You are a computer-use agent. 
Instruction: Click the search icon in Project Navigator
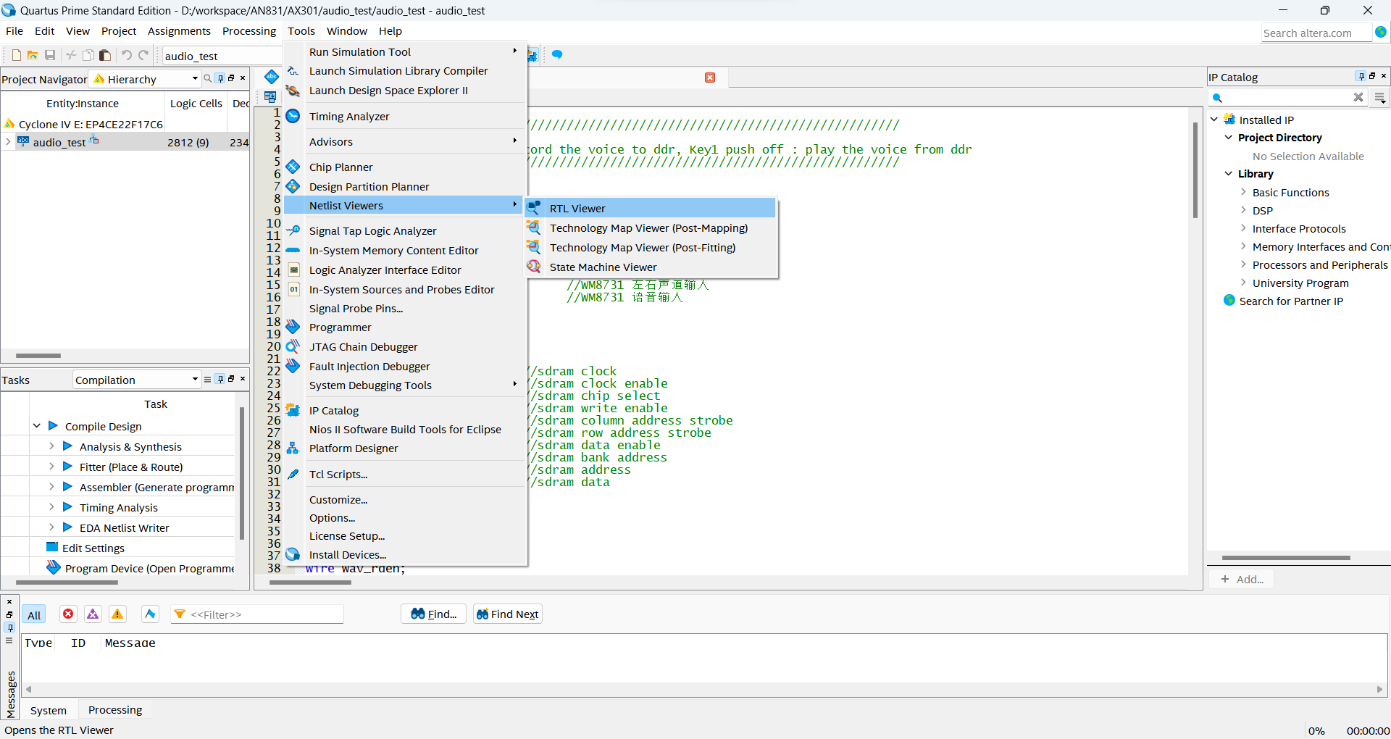208,78
